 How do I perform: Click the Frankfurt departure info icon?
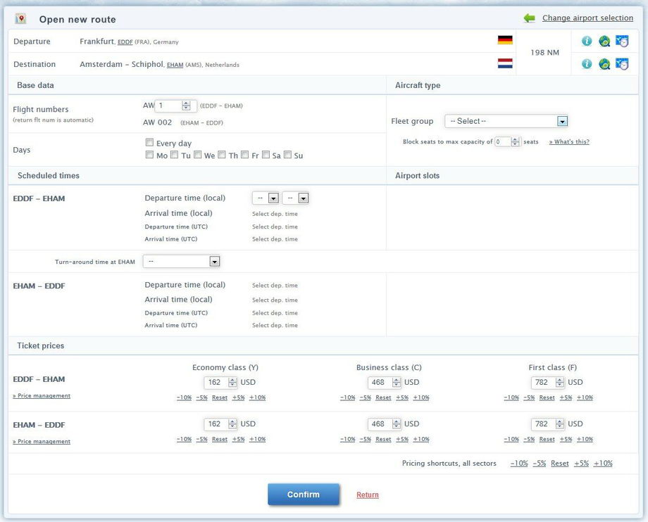pos(586,41)
